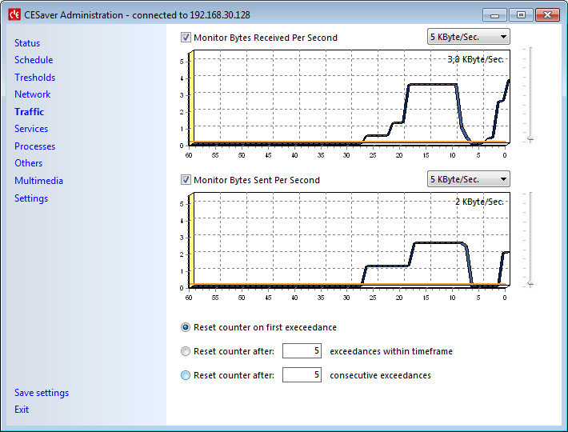Open the Status page

coord(27,43)
